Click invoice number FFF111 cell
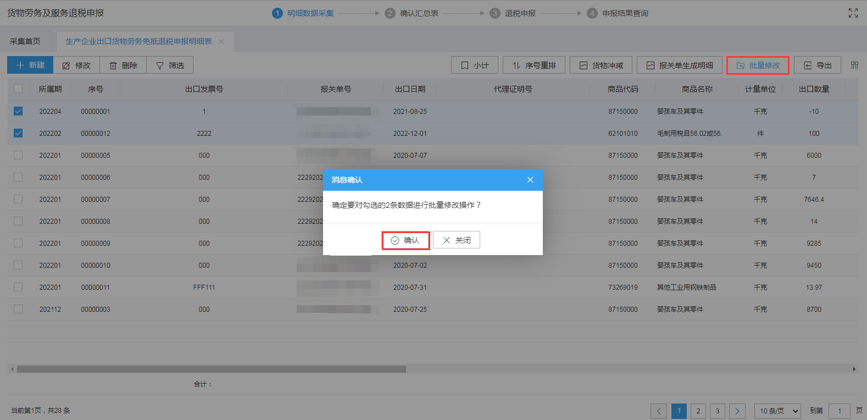This screenshot has height=420, width=867. 204,287
